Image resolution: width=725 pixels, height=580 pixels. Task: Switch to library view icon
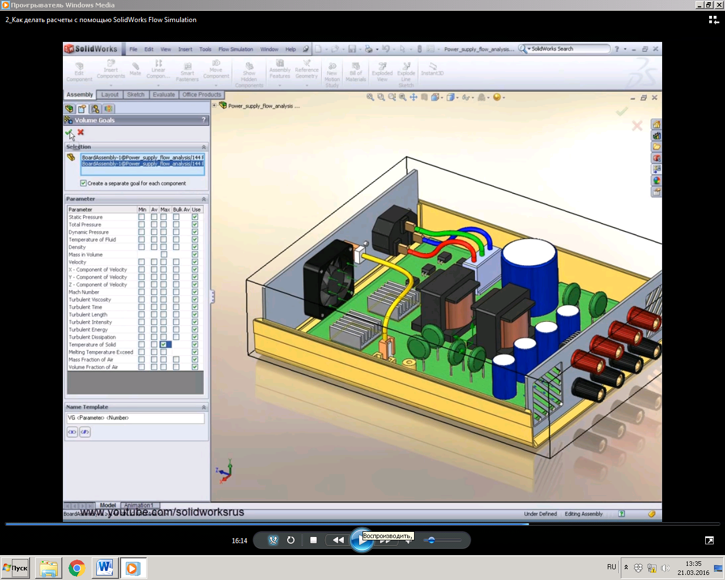point(714,20)
